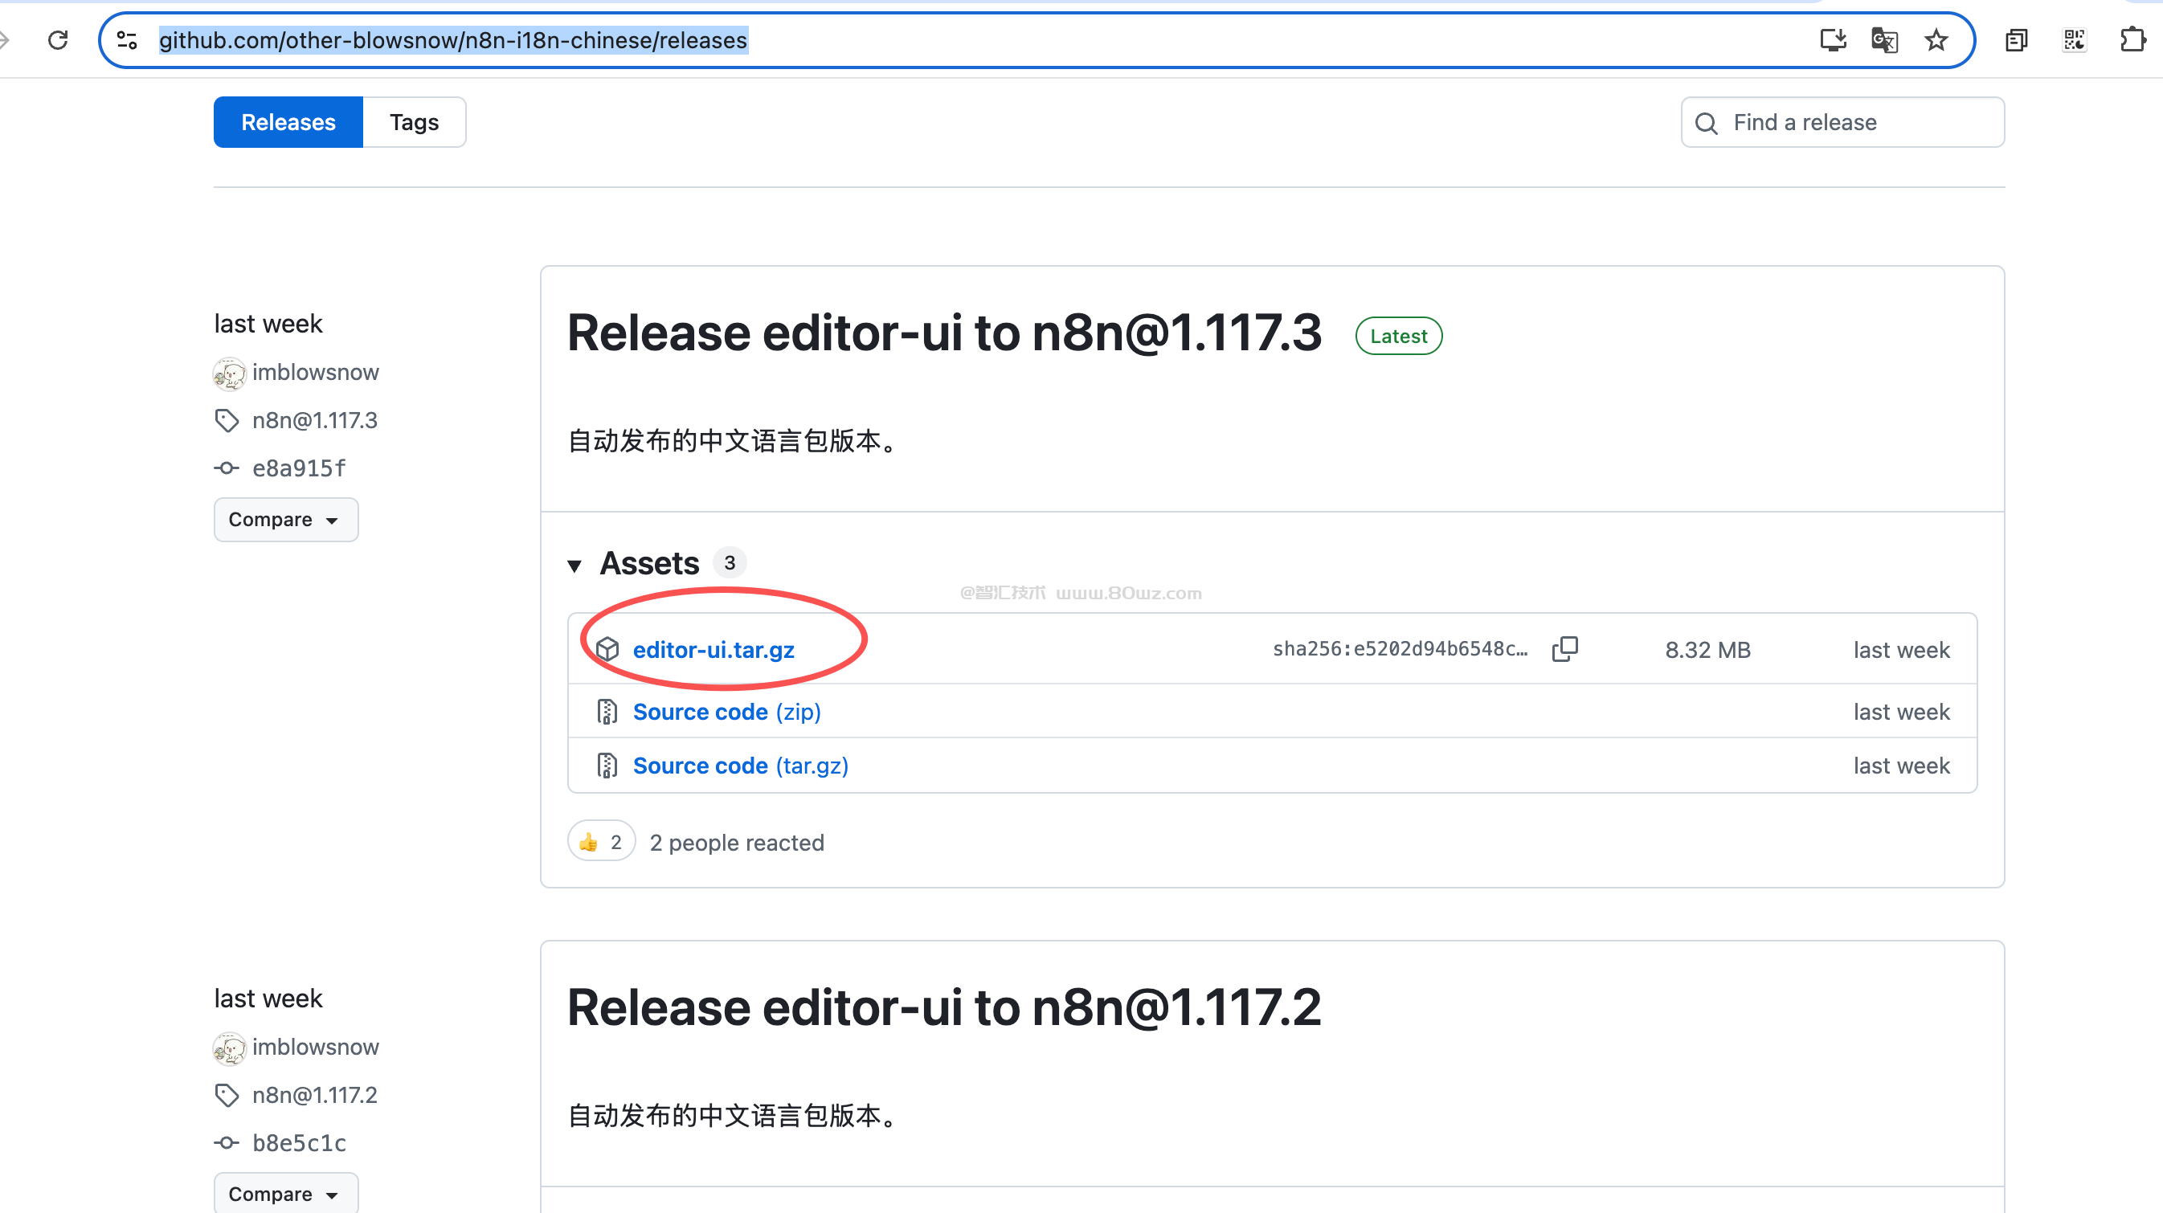Image resolution: width=2163 pixels, height=1213 pixels.
Task: Open the Compare dropdown for n8n@1.117.2
Action: [x=285, y=1193]
